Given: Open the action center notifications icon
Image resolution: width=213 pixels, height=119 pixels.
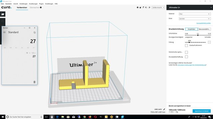Looking at the screenshot, I should [210, 117].
